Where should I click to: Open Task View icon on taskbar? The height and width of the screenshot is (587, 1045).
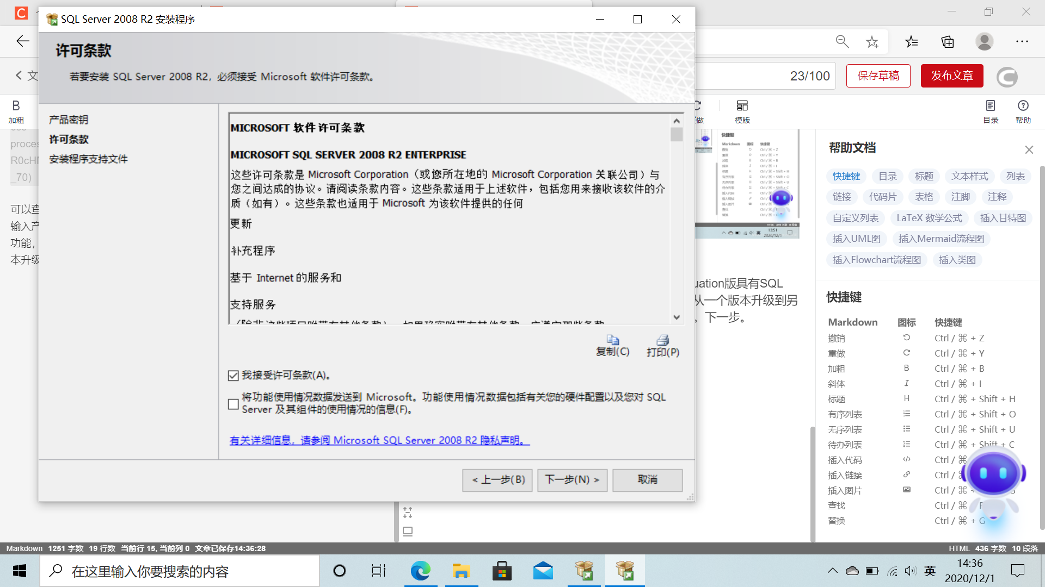coord(379,571)
